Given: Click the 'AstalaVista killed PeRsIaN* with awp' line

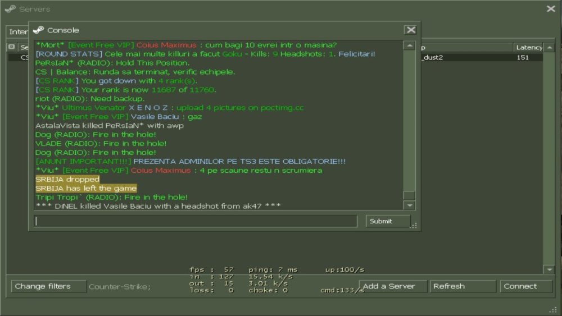Looking at the screenshot, I should 110,126.
